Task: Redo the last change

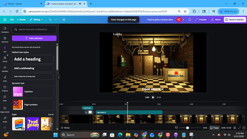Action: (56, 20)
